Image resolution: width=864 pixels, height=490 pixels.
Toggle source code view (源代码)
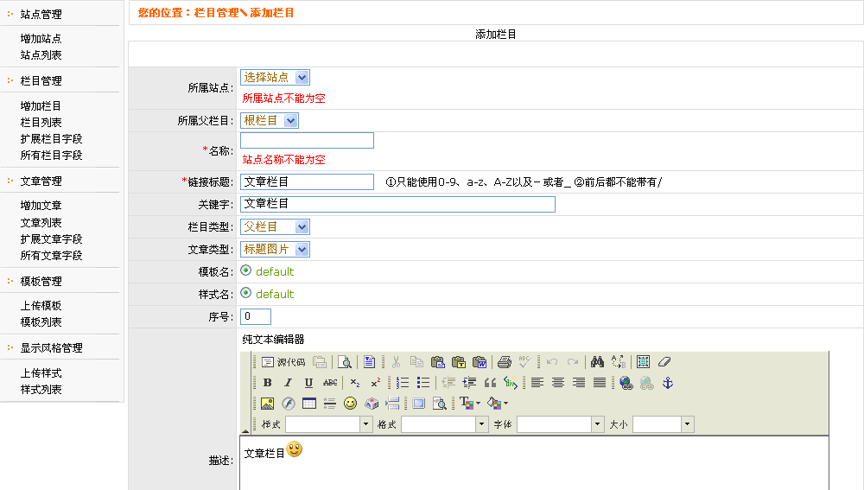coord(283,362)
